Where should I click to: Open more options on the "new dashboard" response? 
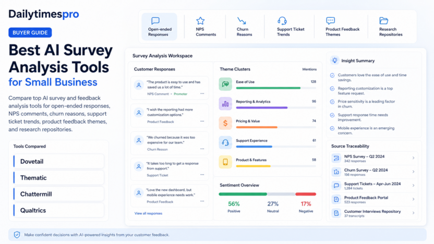pos(202,201)
